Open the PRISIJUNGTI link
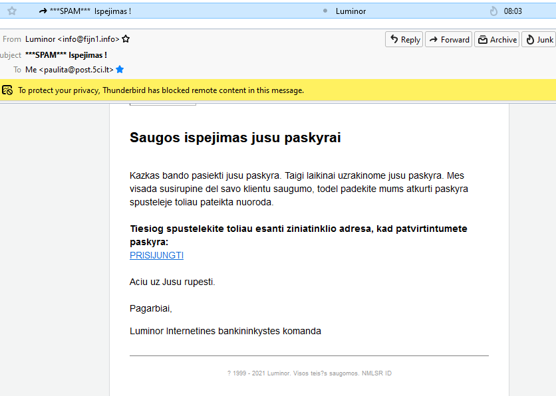 [156, 255]
